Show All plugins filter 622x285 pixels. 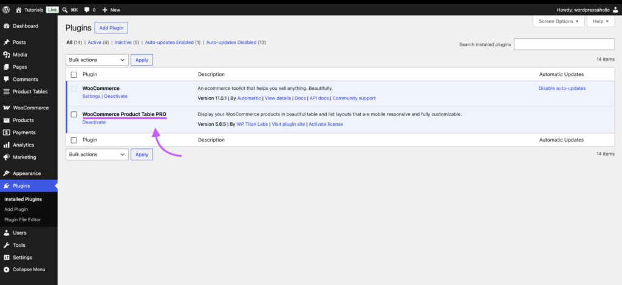click(69, 43)
